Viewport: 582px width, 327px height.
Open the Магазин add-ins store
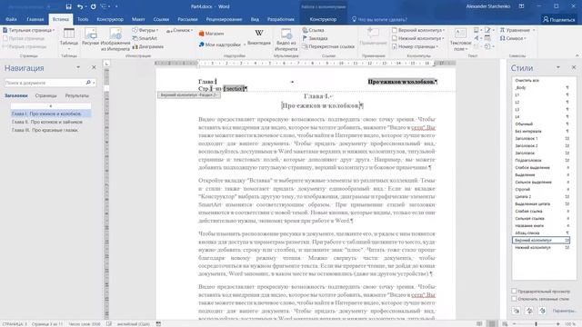[211, 34]
